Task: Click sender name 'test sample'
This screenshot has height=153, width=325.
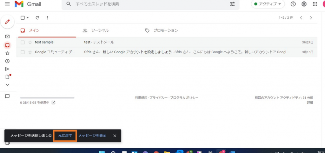Action: tap(44, 42)
